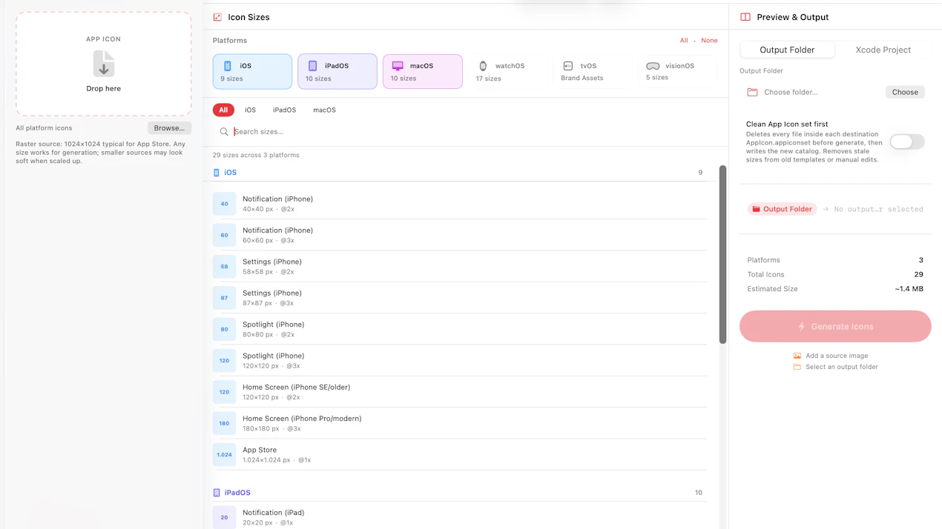Click the folder icon beside Choose folder
Image resolution: width=942 pixels, height=529 pixels.
752,92
